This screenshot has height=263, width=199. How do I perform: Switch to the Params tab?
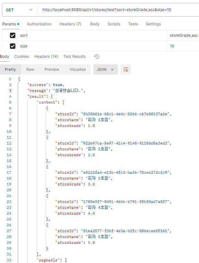(11, 24)
